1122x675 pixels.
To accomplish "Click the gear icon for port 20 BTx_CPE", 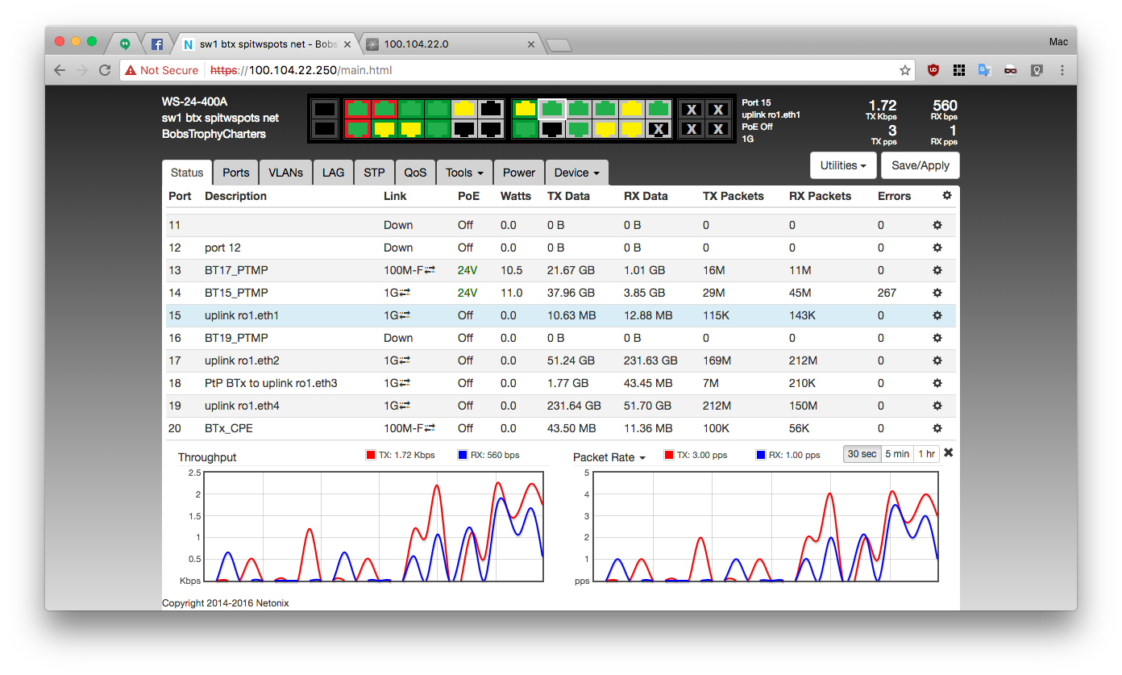I will (937, 428).
